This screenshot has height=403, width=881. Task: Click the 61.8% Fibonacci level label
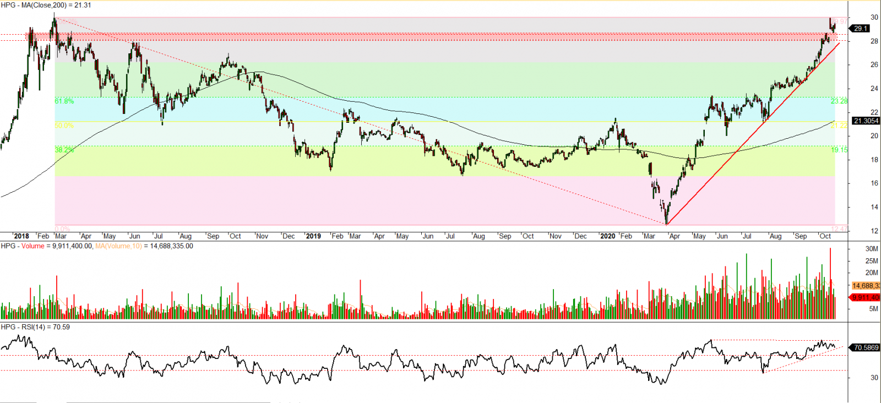[x=64, y=101]
